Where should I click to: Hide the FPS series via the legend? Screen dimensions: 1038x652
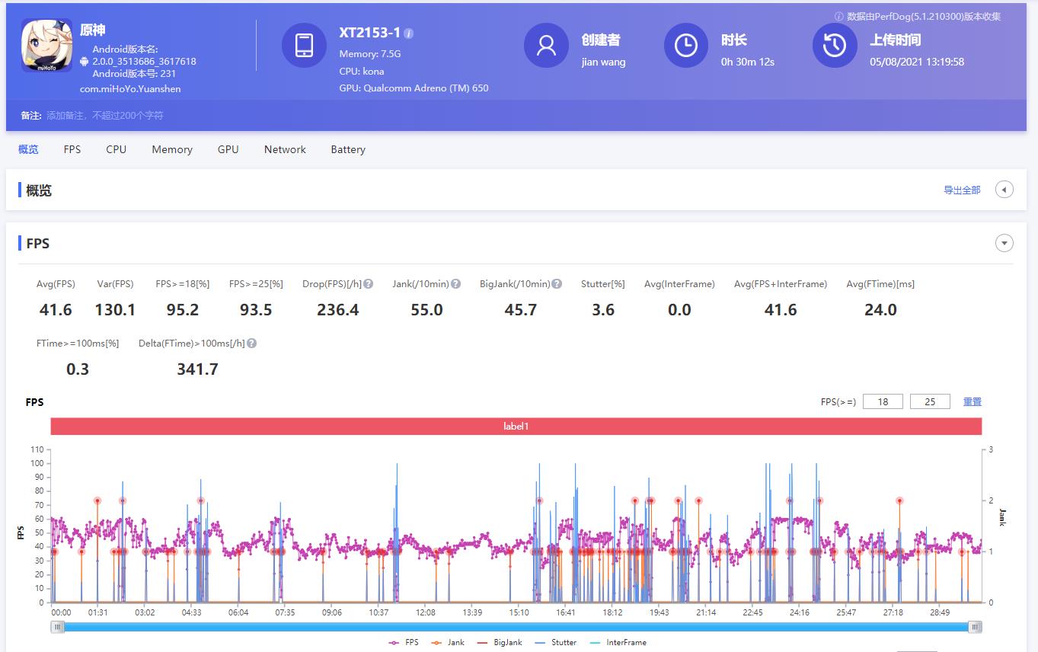click(404, 642)
